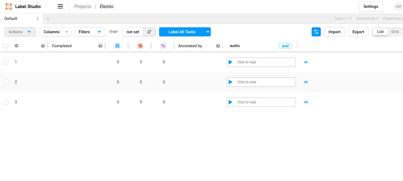
Task: Switch to Grid view
Action: [395, 32]
